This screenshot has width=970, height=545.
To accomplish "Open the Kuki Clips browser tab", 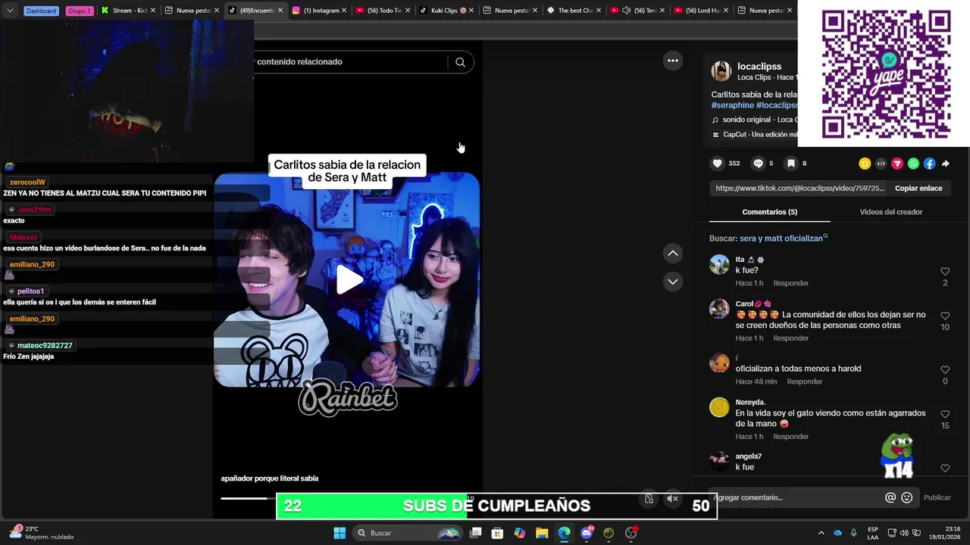I will pos(446,11).
